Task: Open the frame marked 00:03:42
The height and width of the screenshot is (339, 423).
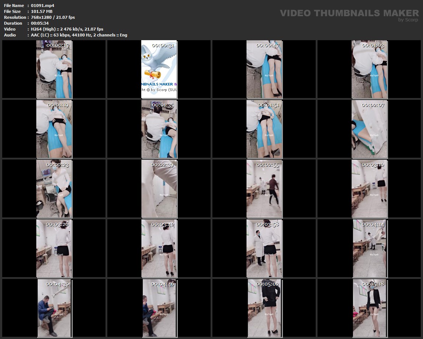Action: 159,248
